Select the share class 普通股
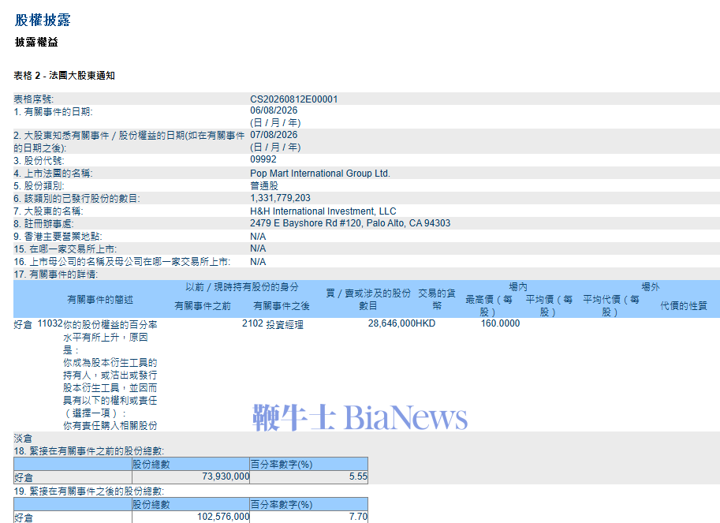 264,186
